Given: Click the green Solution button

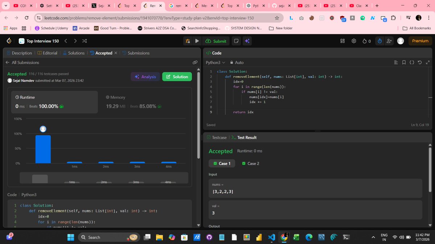Looking at the screenshot, I should 177,77.
